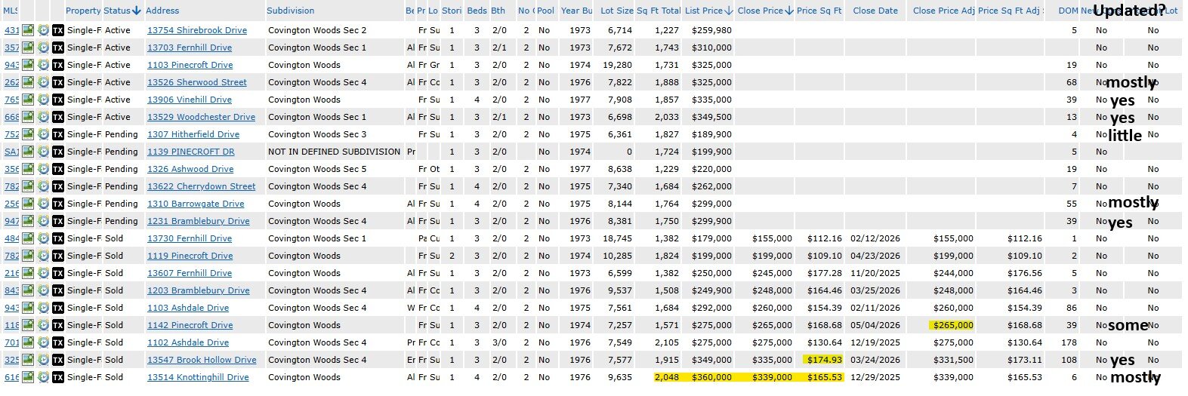View history clock icon for 1142 Pinecroft Drive

tap(43, 325)
